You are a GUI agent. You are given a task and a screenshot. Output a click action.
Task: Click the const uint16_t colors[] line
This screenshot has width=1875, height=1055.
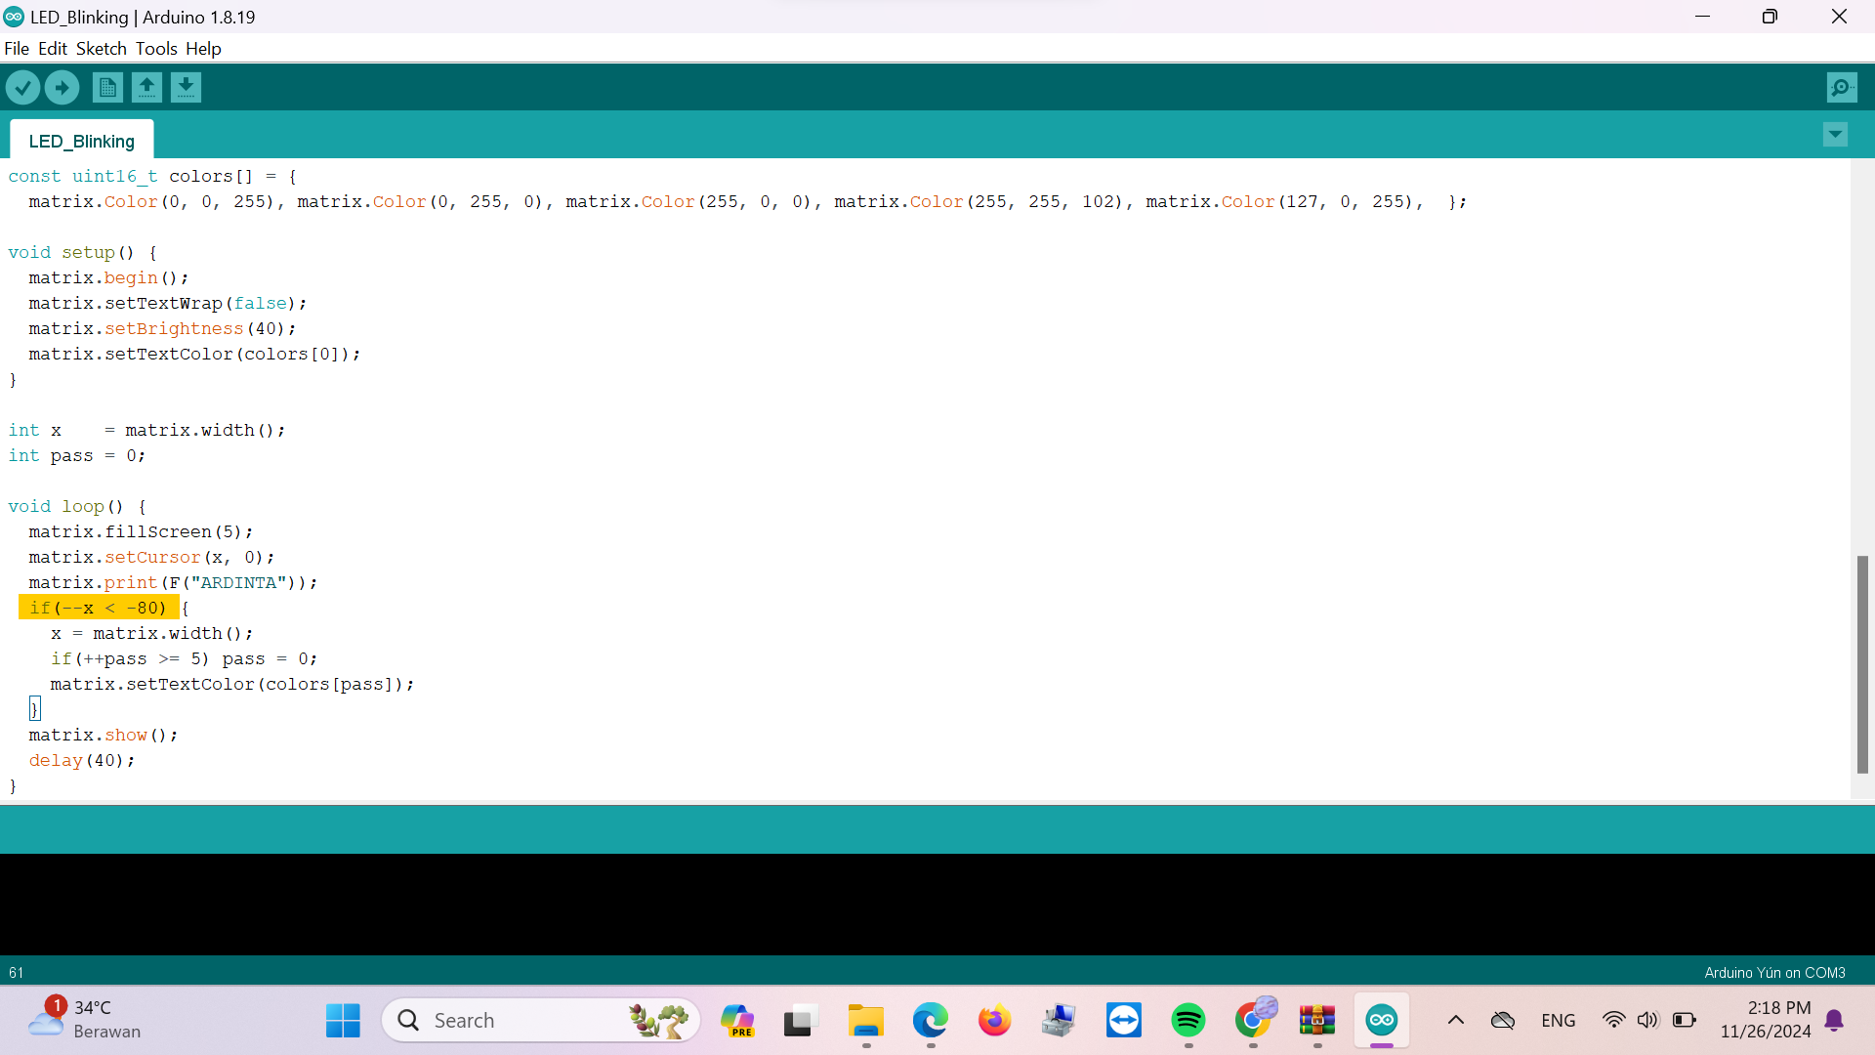(152, 176)
